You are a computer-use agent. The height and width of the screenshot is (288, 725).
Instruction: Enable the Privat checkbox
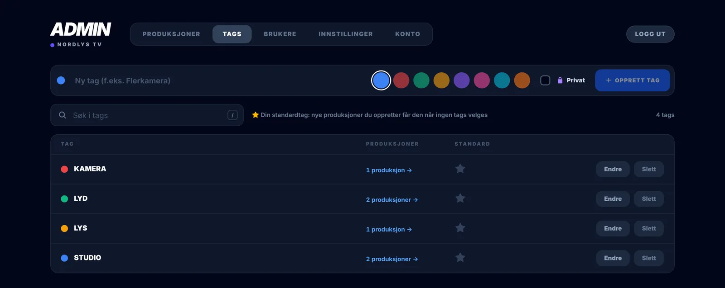tap(545, 80)
